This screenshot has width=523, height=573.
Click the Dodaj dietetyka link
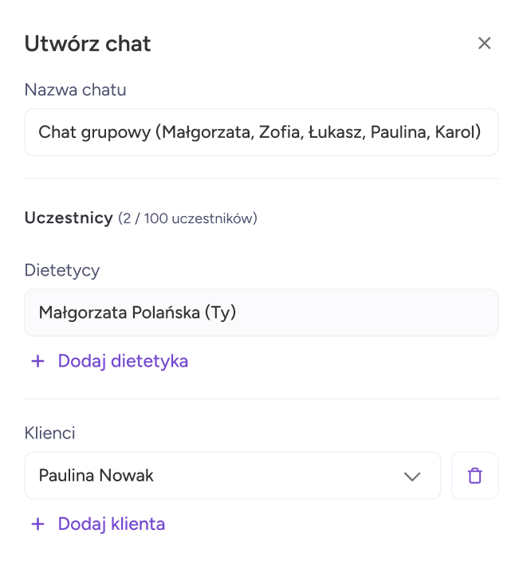(123, 361)
